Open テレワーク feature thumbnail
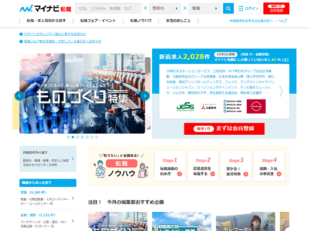Screen dimensions: 309x231 tap(246, 221)
